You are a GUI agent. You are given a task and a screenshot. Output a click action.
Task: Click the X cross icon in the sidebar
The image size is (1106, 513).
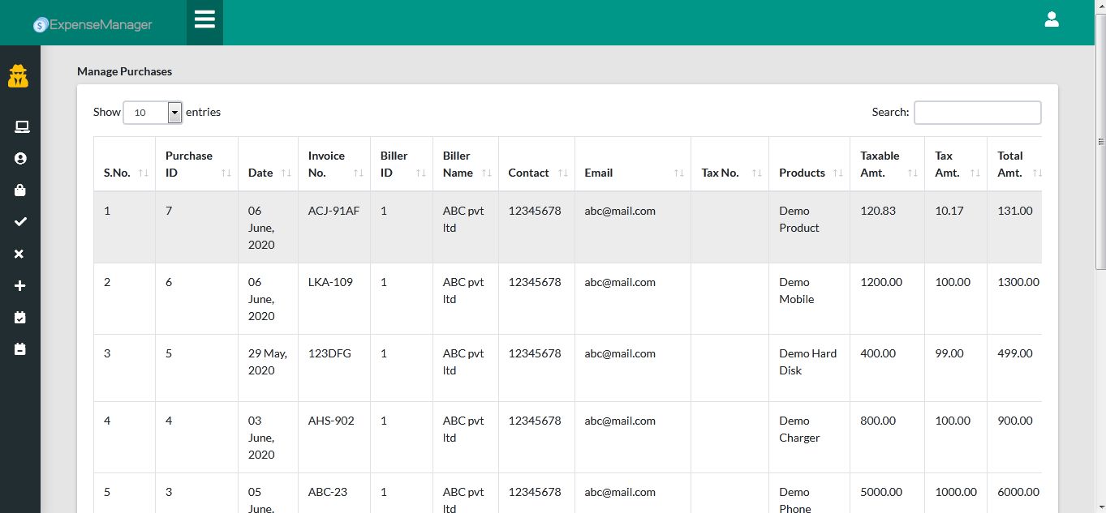20,254
